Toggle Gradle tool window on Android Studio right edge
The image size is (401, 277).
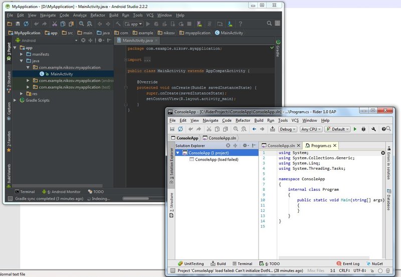[278, 48]
